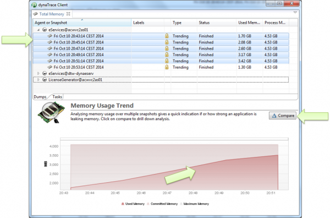Viewport: 330px width, 218px height.
Task: Click the Memory Usage Trend heading
Action: pyautogui.click(x=102, y=106)
